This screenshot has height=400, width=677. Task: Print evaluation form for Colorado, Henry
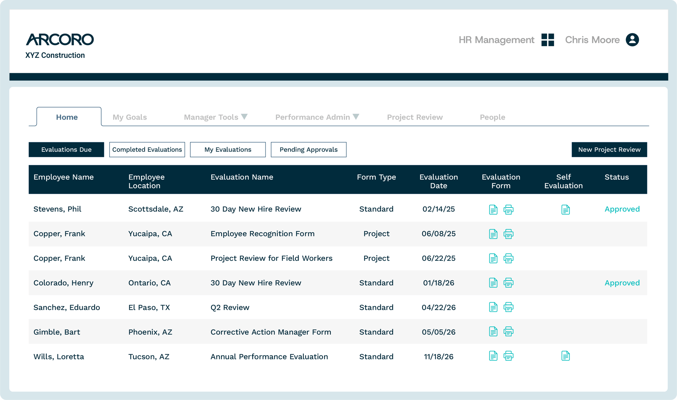tap(508, 283)
